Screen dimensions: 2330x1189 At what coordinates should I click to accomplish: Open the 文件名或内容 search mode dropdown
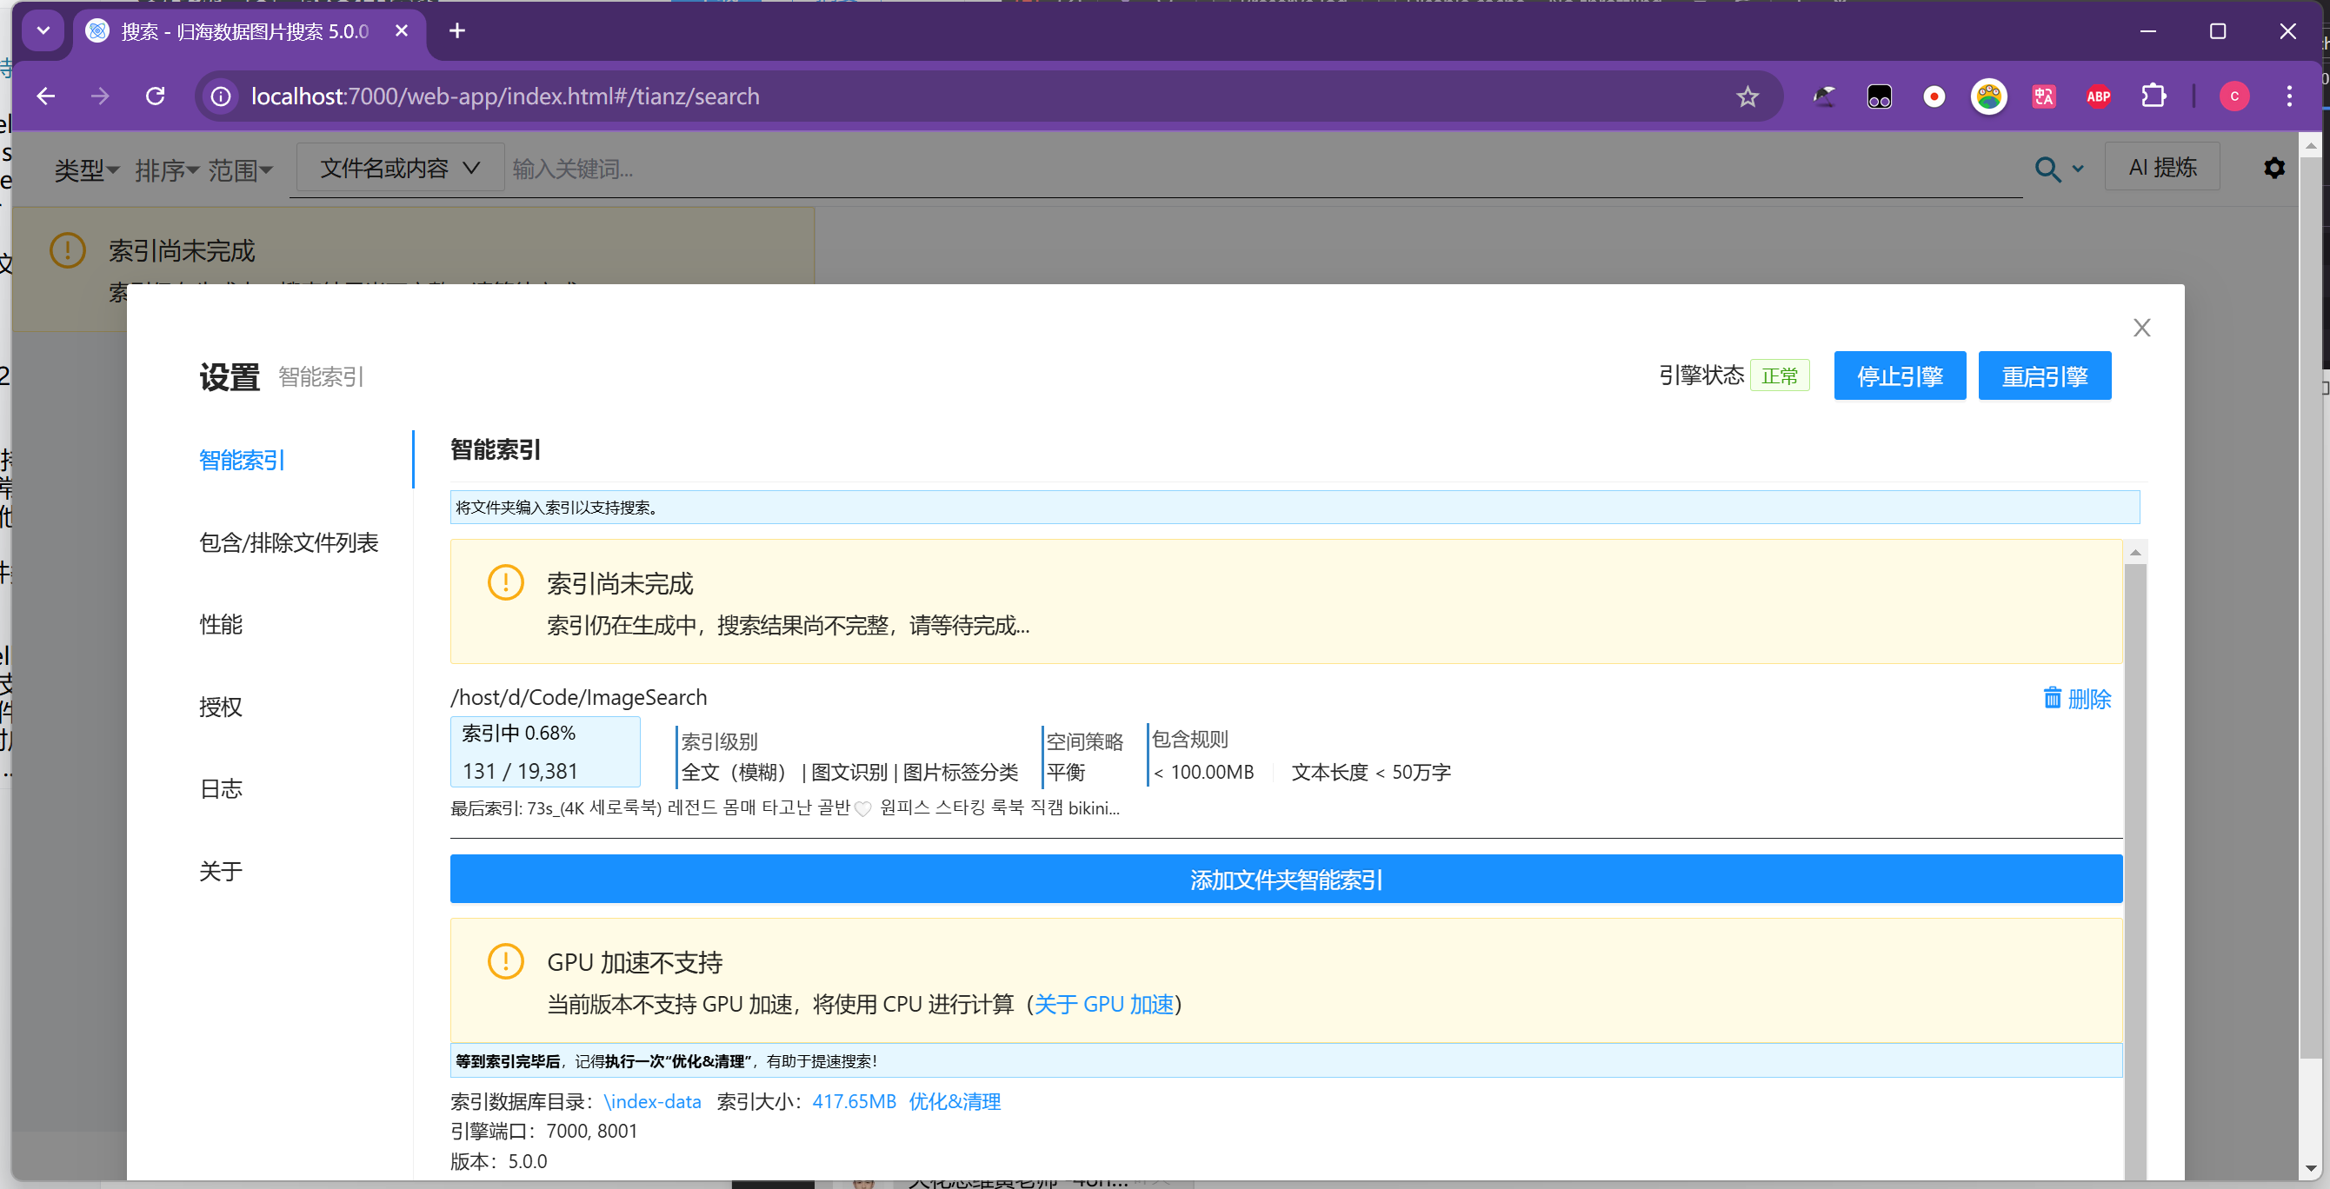pyautogui.click(x=400, y=168)
